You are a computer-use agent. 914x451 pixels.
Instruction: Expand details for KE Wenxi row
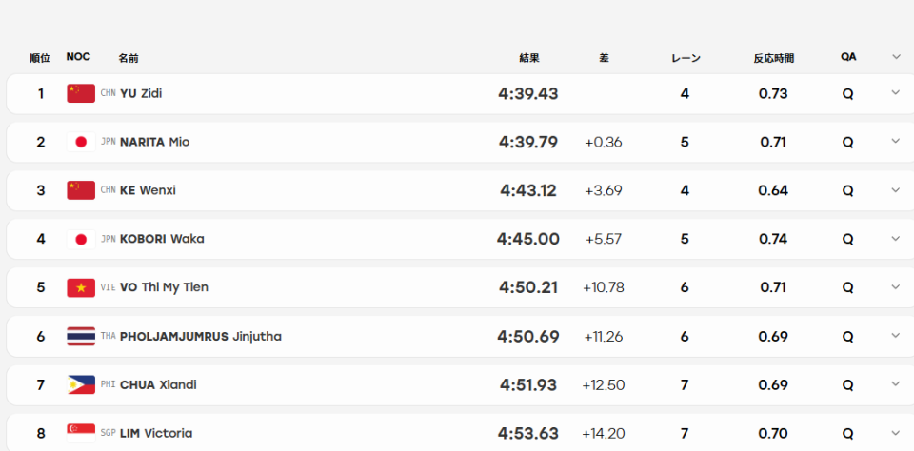click(x=895, y=189)
